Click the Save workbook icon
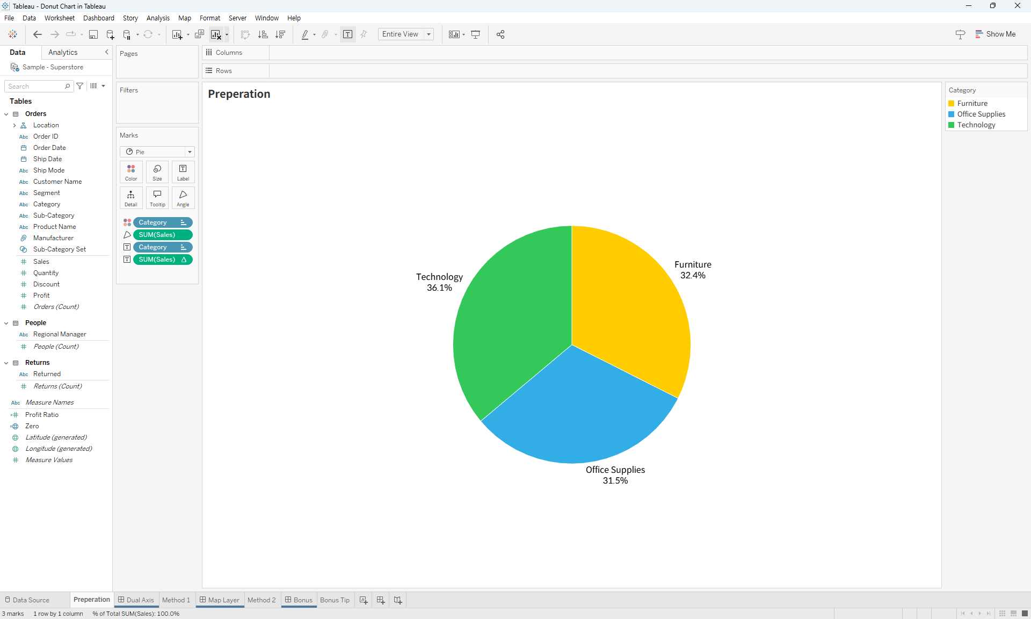This screenshot has height=619, width=1031. click(x=93, y=34)
